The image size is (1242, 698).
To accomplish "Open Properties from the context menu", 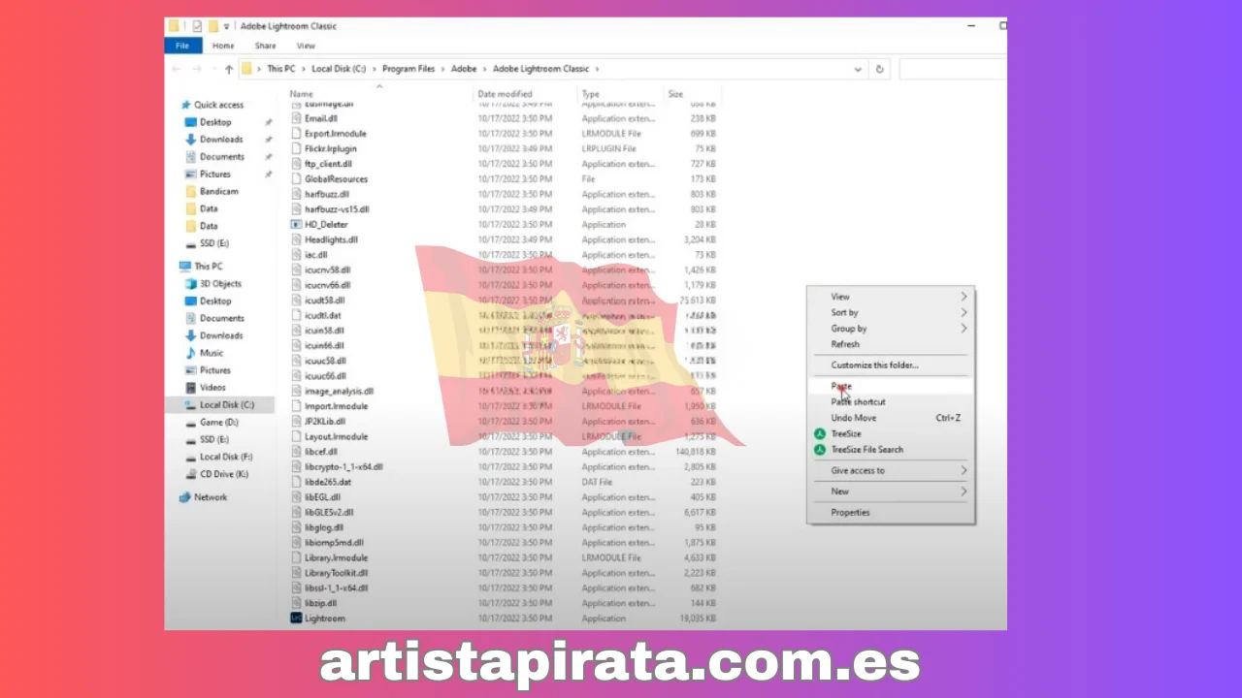I will (x=891, y=512).
